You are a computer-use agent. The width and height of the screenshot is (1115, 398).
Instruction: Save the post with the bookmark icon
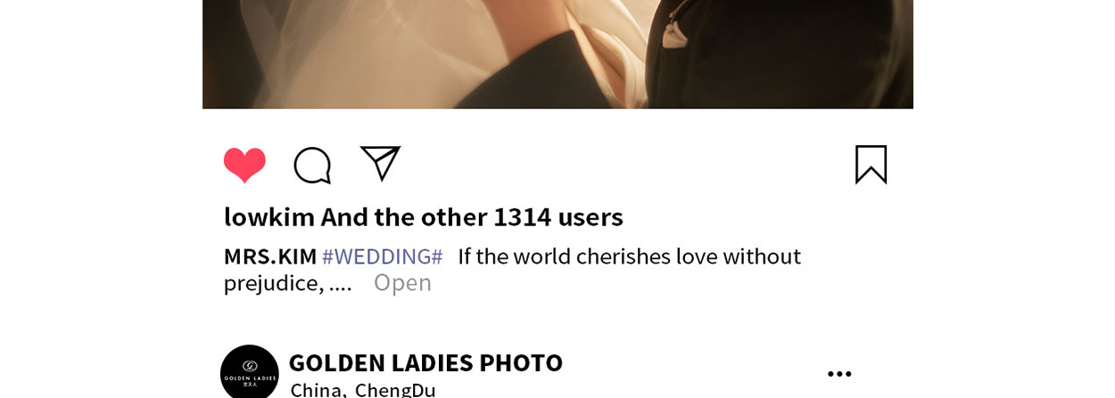pos(871,165)
